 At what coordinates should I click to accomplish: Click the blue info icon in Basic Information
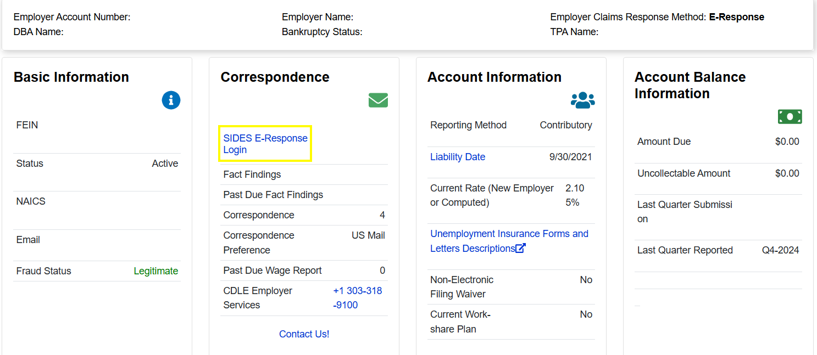[171, 100]
